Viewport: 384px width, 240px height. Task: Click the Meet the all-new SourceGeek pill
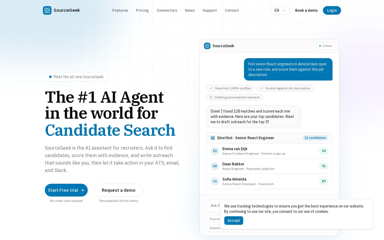coord(76,77)
